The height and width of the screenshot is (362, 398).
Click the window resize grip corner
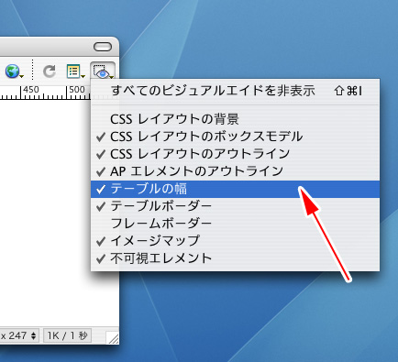click(112, 338)
